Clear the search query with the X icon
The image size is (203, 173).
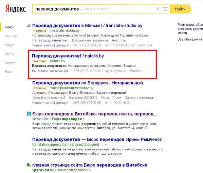coord(158,9)
